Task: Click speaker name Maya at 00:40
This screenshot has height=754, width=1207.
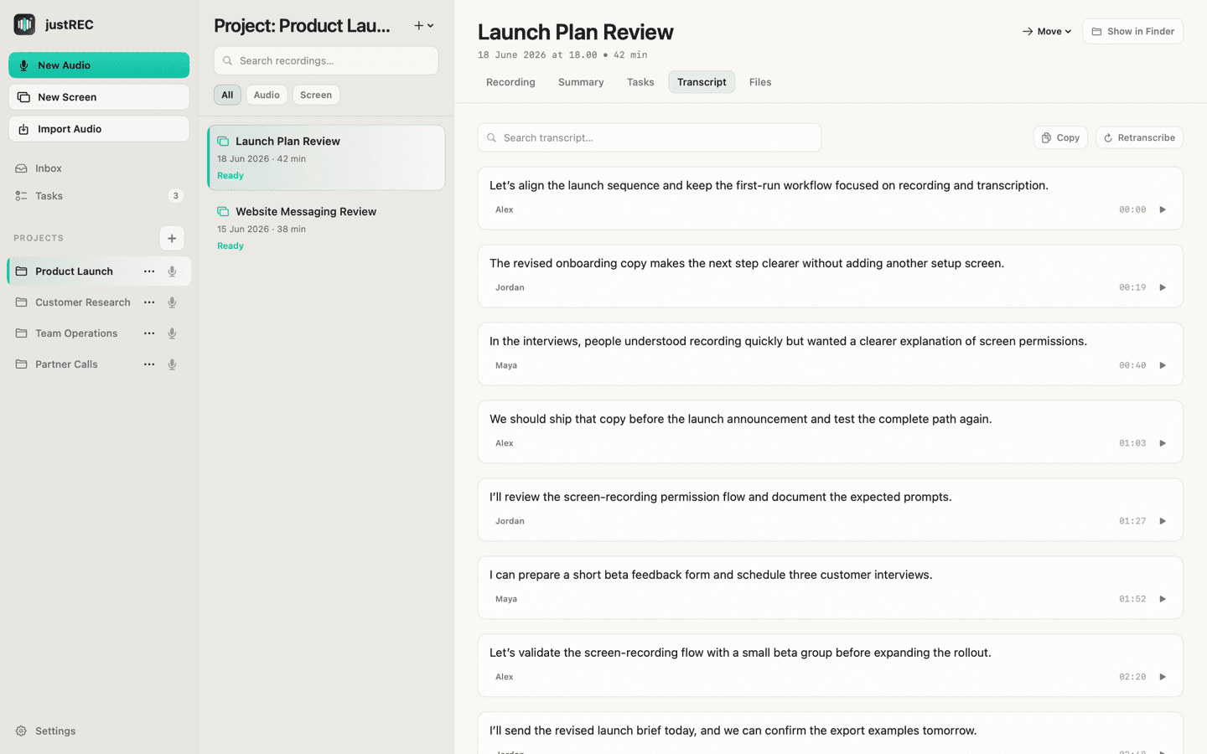Action: [506, 365]
